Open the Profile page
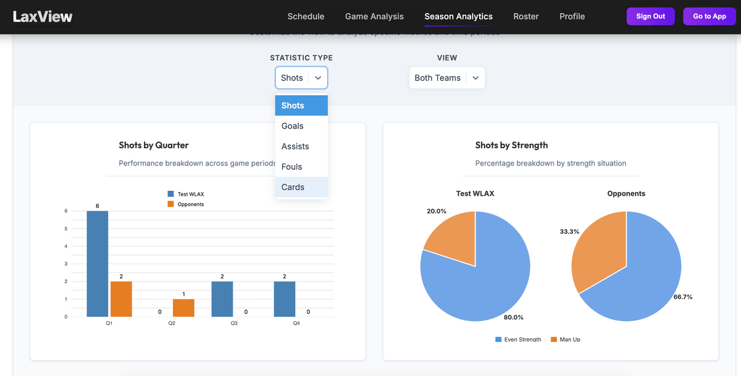Viewport: 741px width, 376px height. pyautogui.click(x=571, y=17)
